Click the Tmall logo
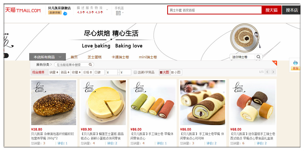This screenshot has height=151, width=304. [23, 10]
